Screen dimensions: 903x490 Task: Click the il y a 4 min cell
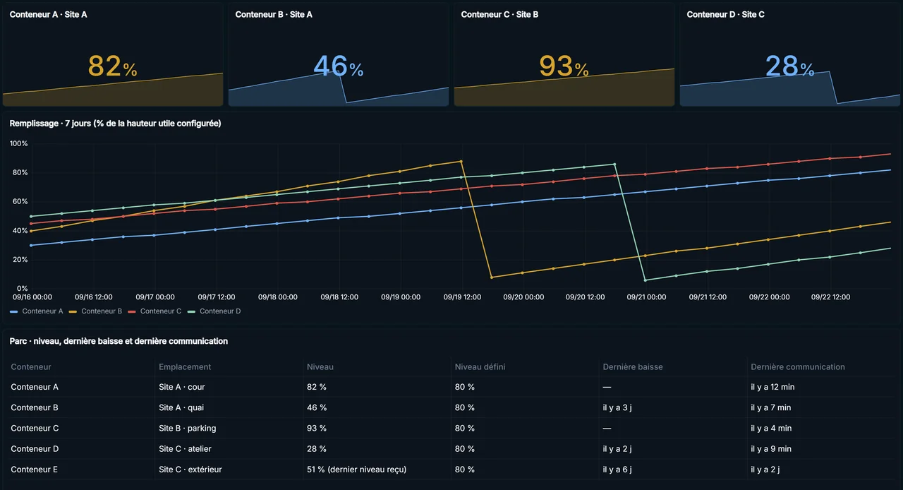771,428
